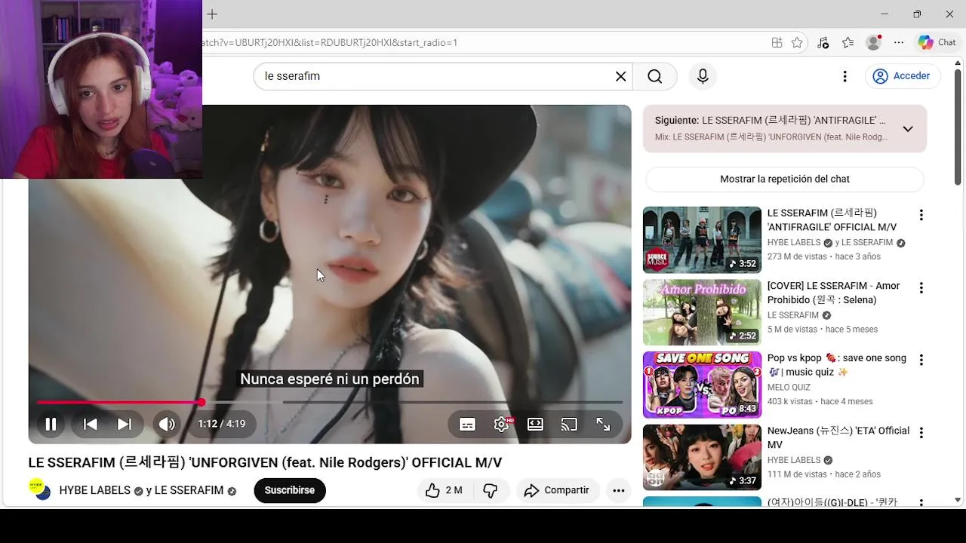Screen dimensions: 966x543
Task: Open more actions below video
Action: [618, 490]
